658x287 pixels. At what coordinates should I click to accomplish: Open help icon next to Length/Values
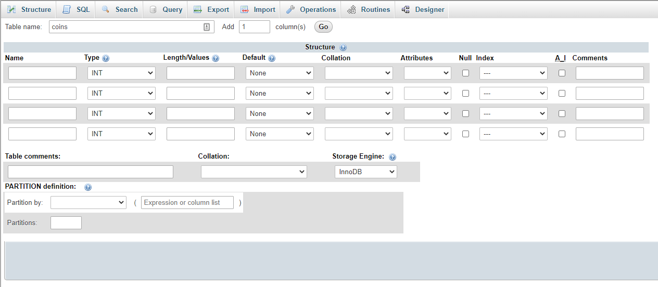point(216,58)
